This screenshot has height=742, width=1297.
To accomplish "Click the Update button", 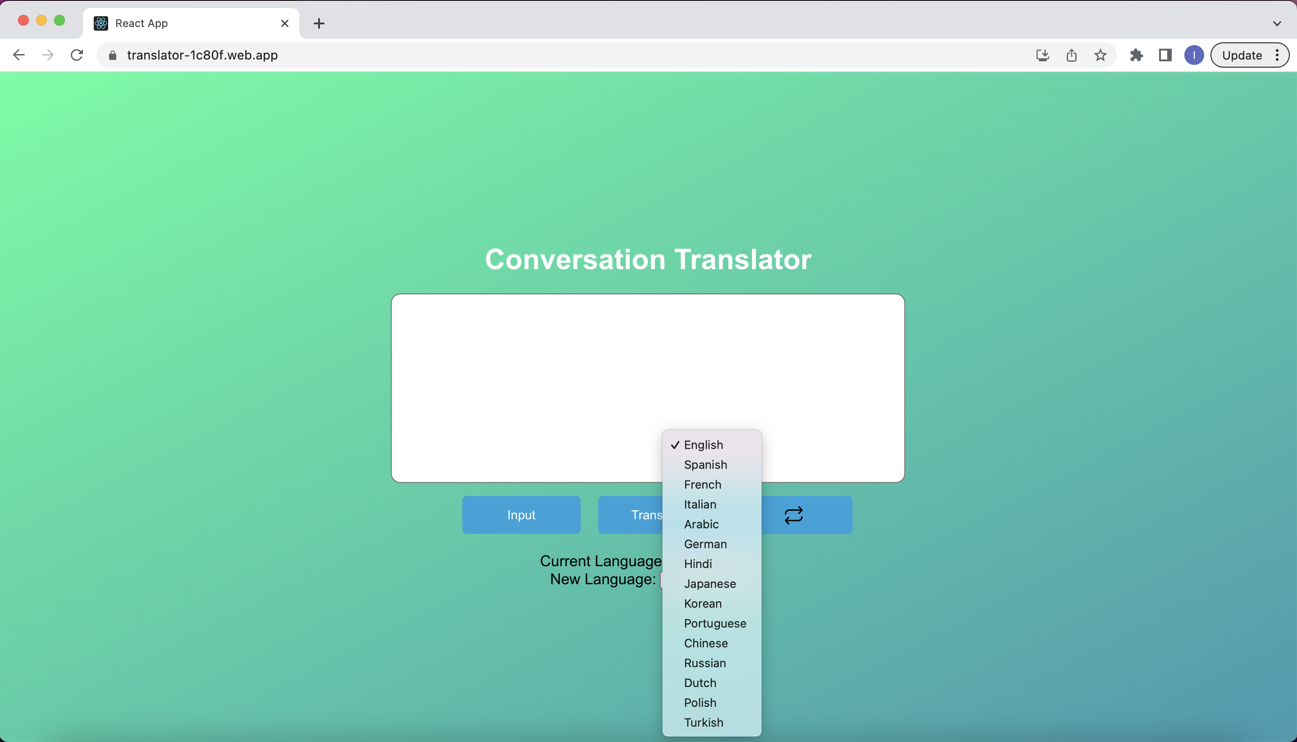I will tap(1242, 55).
